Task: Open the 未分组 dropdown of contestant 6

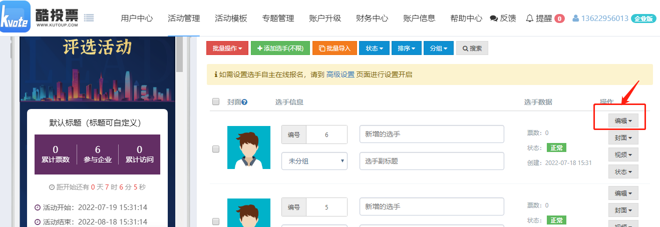Action: (x=314, y=161)
